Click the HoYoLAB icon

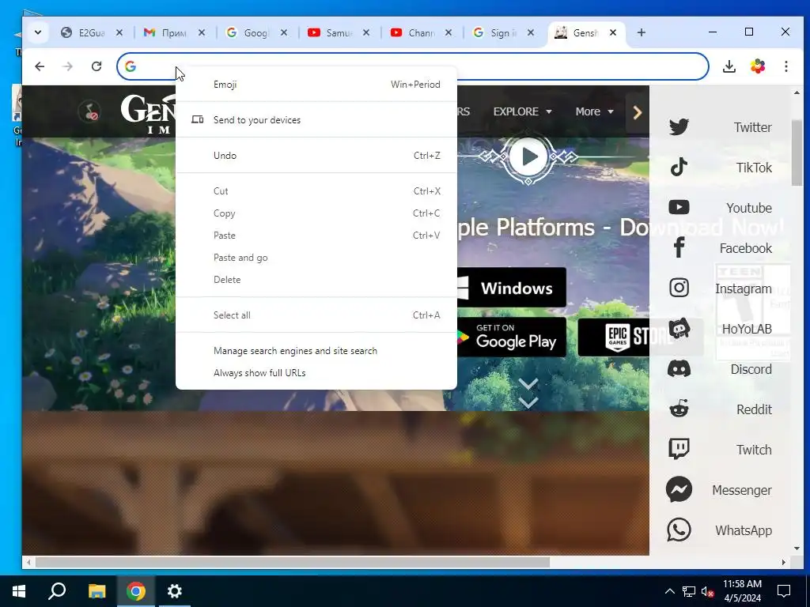(679, 328)
